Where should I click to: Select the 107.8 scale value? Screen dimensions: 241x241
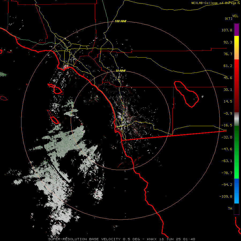(227, 30)
